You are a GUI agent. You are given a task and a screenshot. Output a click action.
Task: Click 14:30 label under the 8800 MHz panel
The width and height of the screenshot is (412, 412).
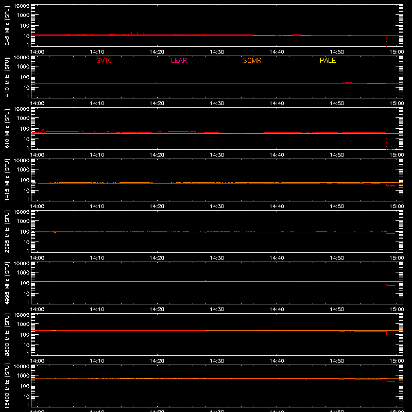[x=217, y=361]
